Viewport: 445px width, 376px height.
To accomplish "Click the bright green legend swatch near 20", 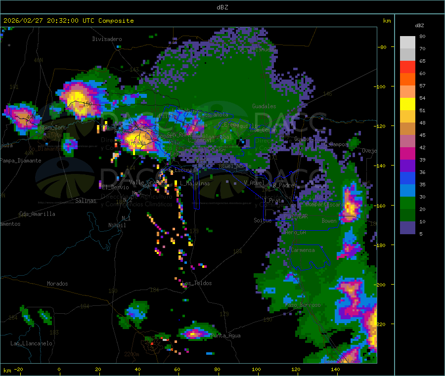I will point(407,203).
